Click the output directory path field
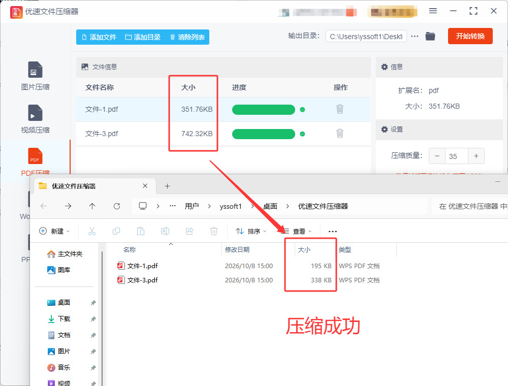Image resolution: width=508 pixels, height=386 pixels. point(366,37)
